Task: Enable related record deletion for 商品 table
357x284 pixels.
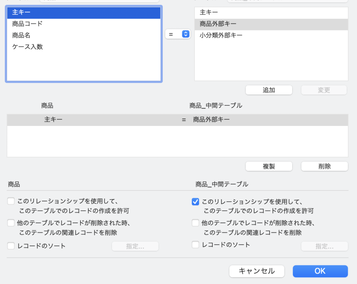Action: click(11, 223)
